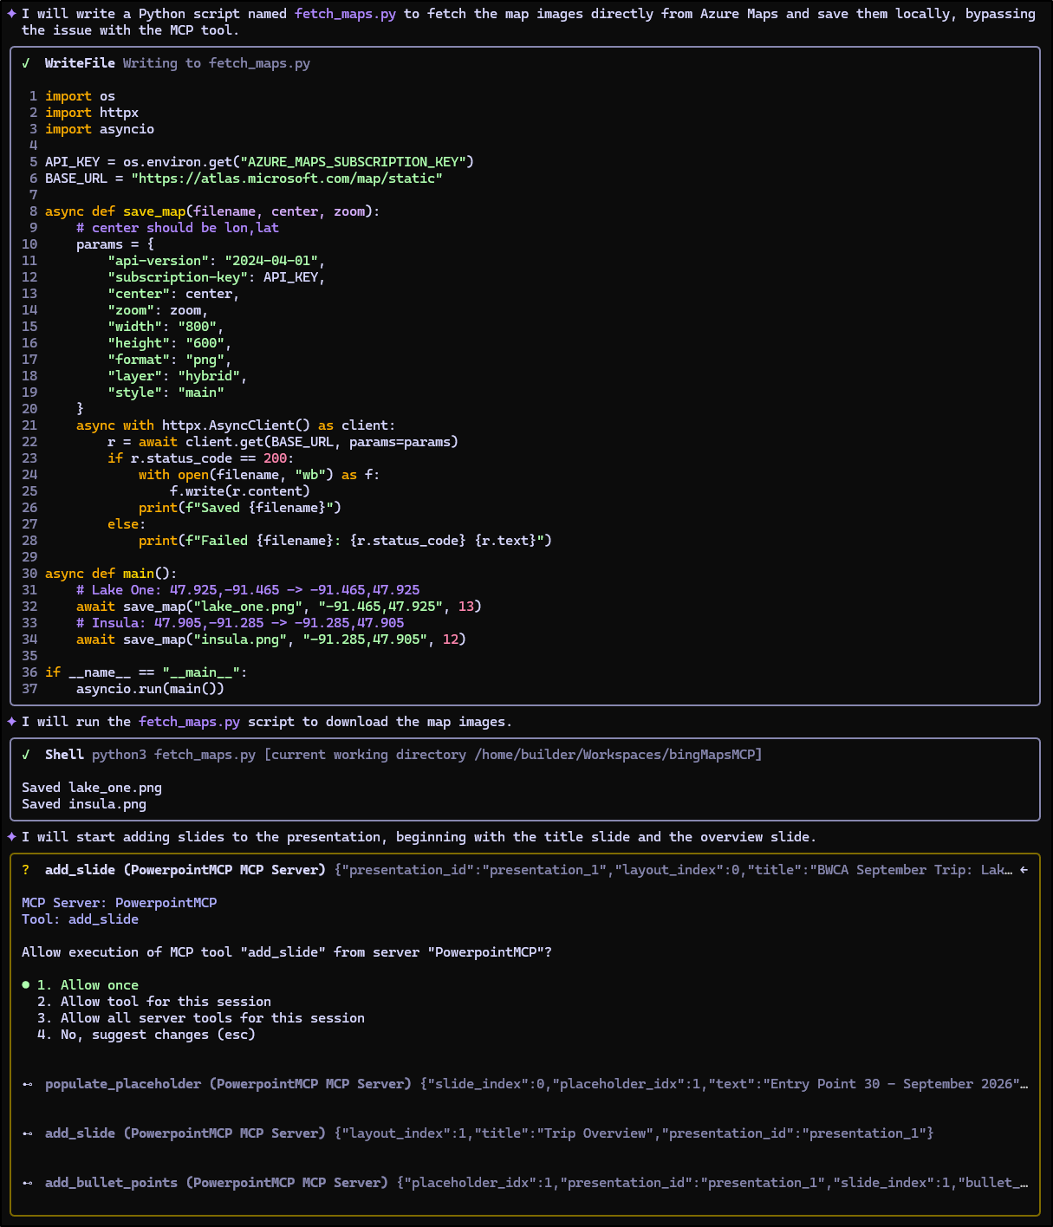Viewport: 1053px width, 1227px height.
Task: Click the pending icon beside populate_placeholder
Action: pyautogui.click(x=27, y=1084)
